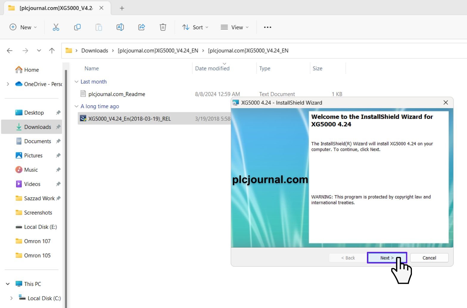The image size is (467, 308).
Task: Unpin Pictures using its pin icon
Action: [58, 156]
